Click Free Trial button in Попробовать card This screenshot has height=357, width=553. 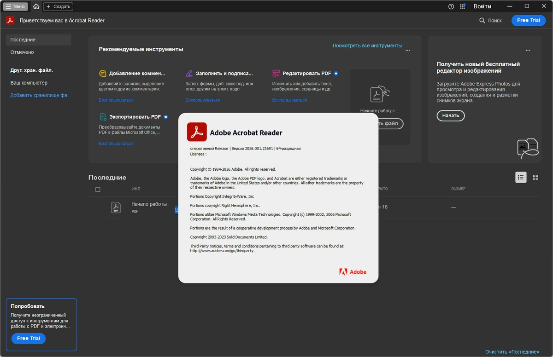pyautogui.click(x=29, y=338)
